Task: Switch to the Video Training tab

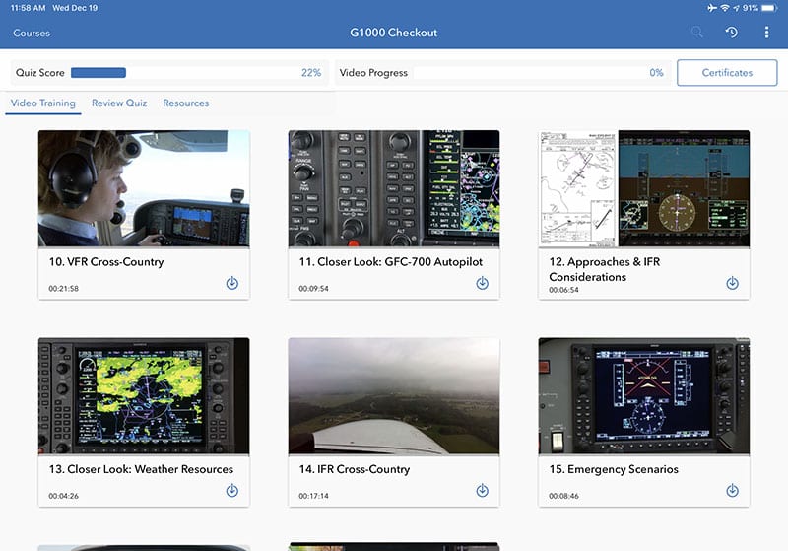Action: pos(42,103)
